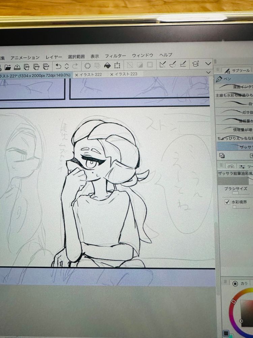This screenshot has width=253, height=338.
Task: Click the Snap to special ruler icon
Action: 173,64
